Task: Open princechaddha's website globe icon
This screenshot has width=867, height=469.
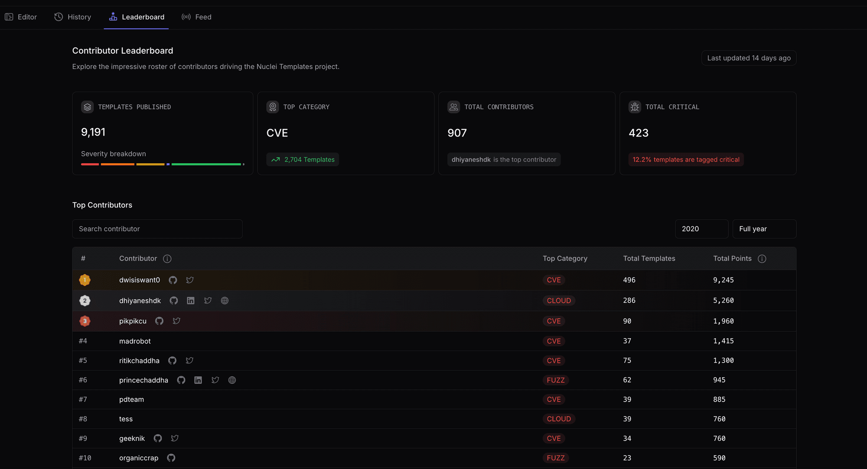Action: tap(232, 380)
